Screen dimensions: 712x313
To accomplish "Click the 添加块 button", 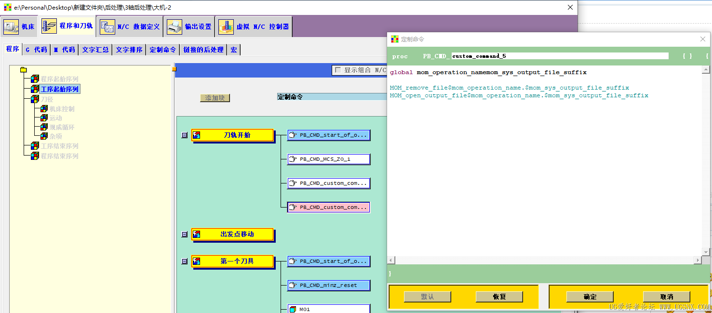I will pos(215,98).
